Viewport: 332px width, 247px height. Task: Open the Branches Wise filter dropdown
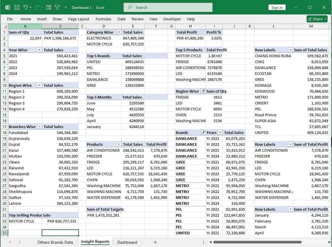pos(39,127)
